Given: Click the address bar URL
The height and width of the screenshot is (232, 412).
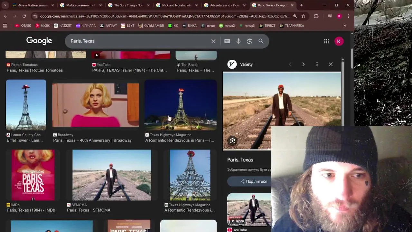Looking at the screenshot, I should pos(164,16).
